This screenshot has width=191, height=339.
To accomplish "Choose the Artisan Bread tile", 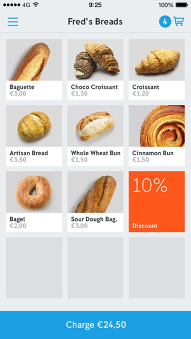I will pos(34,136).
